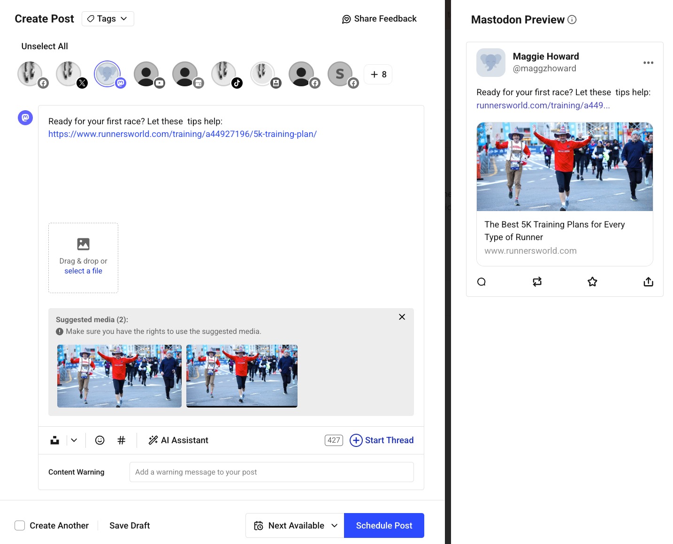
Task: Click the share icon in Mastodon preview
Action: (648, 281)
